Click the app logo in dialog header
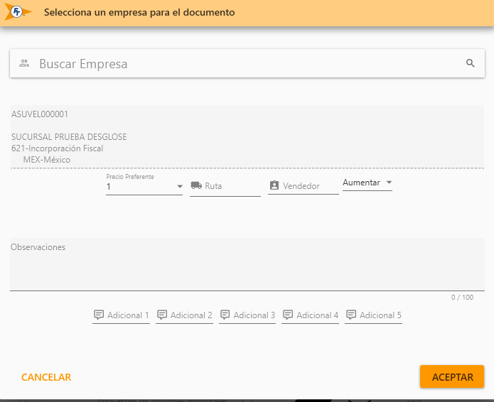The image size is (494, 402). point(18,12)
